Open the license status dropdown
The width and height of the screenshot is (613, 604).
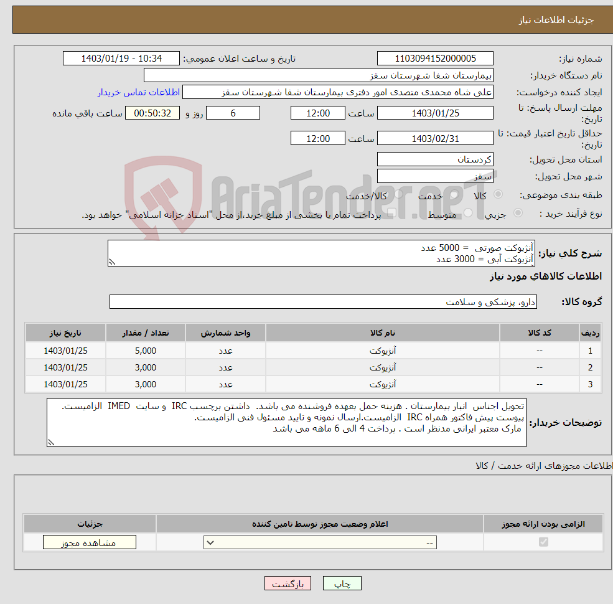320,542
